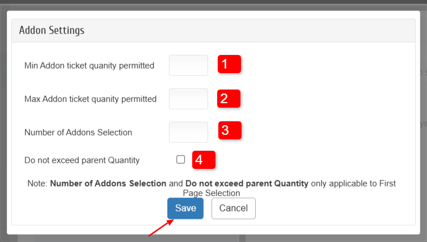Click the Max Addon ticket quanity permitted label
427x242 pixels.
tap(90, 99)
